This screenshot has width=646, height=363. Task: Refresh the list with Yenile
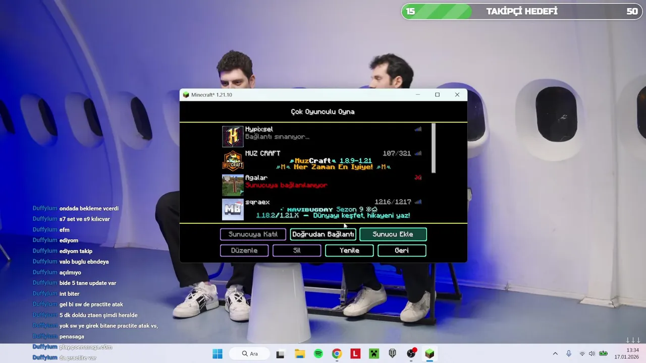(x=349, y=251)
